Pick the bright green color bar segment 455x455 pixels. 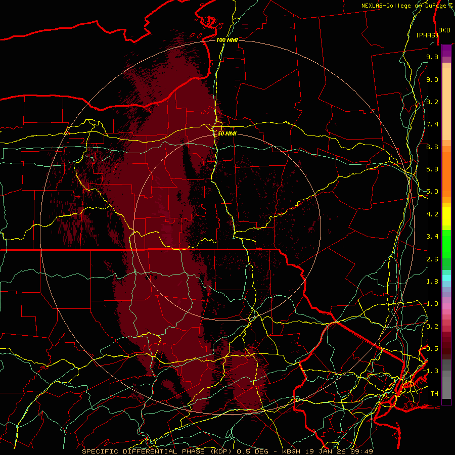[446, 244]
